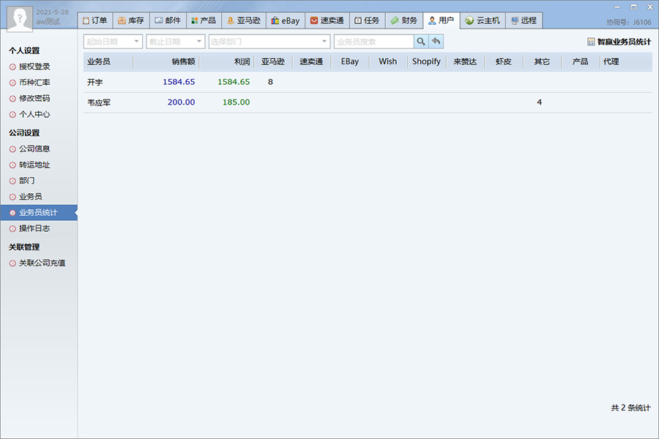
Task: Click the Wish column header
Action: [x=388, y=61]
